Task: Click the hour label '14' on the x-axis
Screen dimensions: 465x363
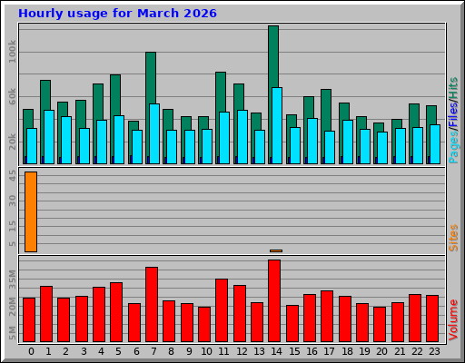Action: point(276,351)
